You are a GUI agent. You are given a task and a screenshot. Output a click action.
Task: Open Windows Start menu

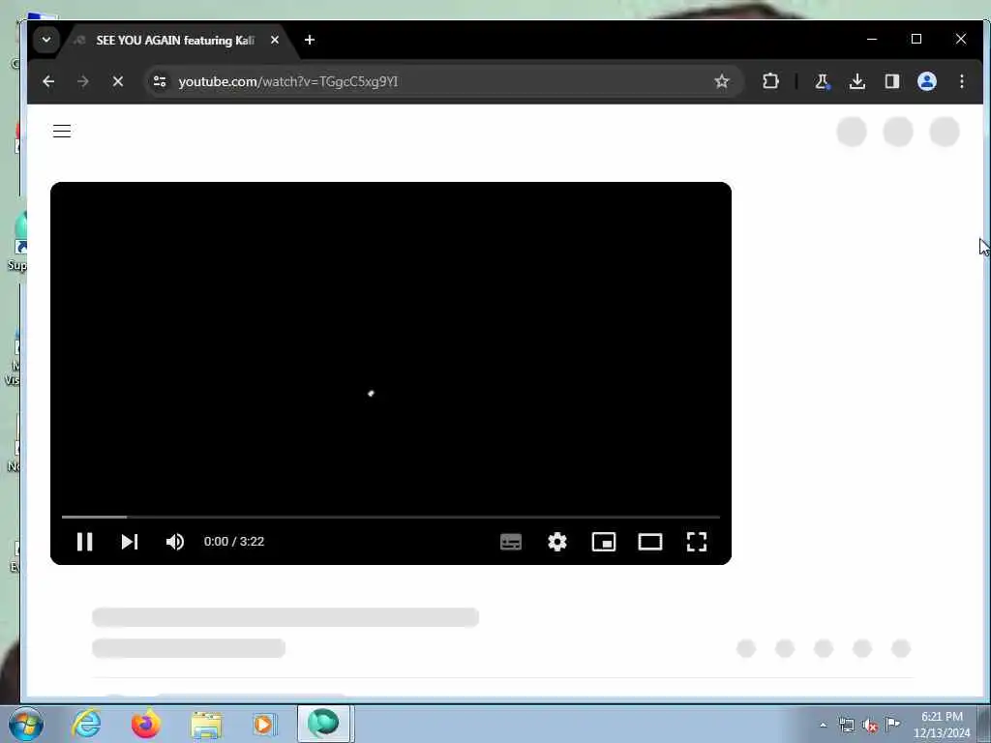(26, 724)
